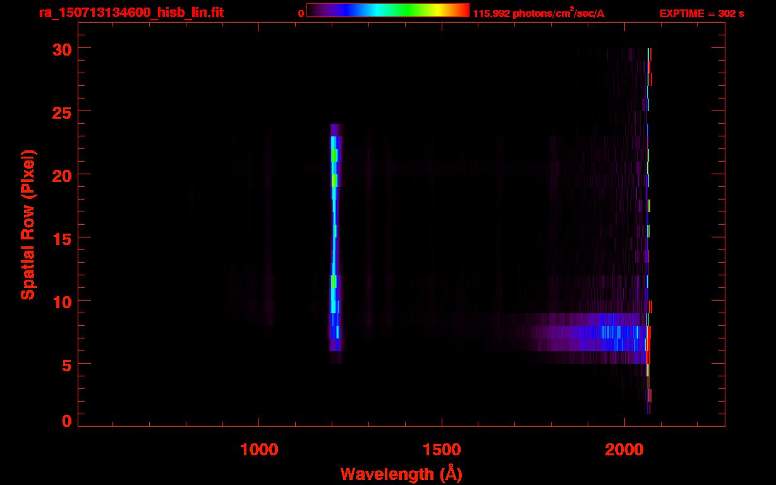Click the x-axis tick label 1500
The height and width of the screenshot is (485, 776).
tap(442, 450)
